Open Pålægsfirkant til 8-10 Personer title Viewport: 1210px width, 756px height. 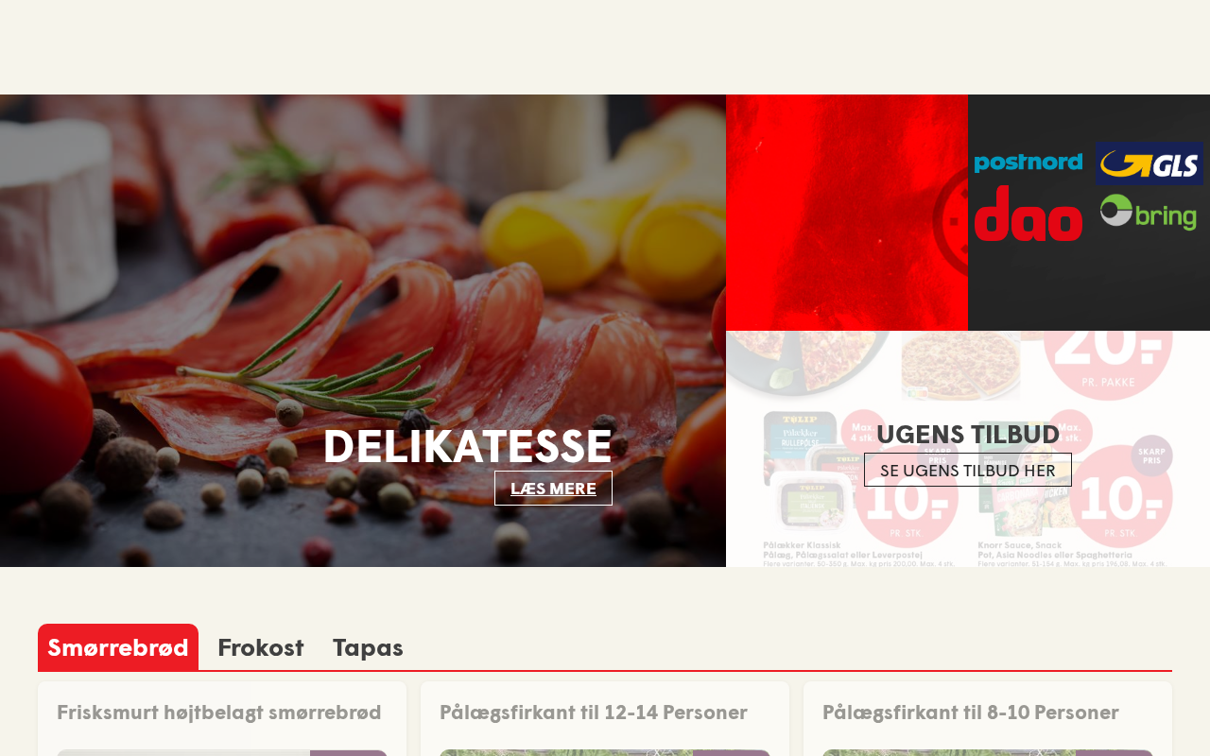[x=971, y=713]
